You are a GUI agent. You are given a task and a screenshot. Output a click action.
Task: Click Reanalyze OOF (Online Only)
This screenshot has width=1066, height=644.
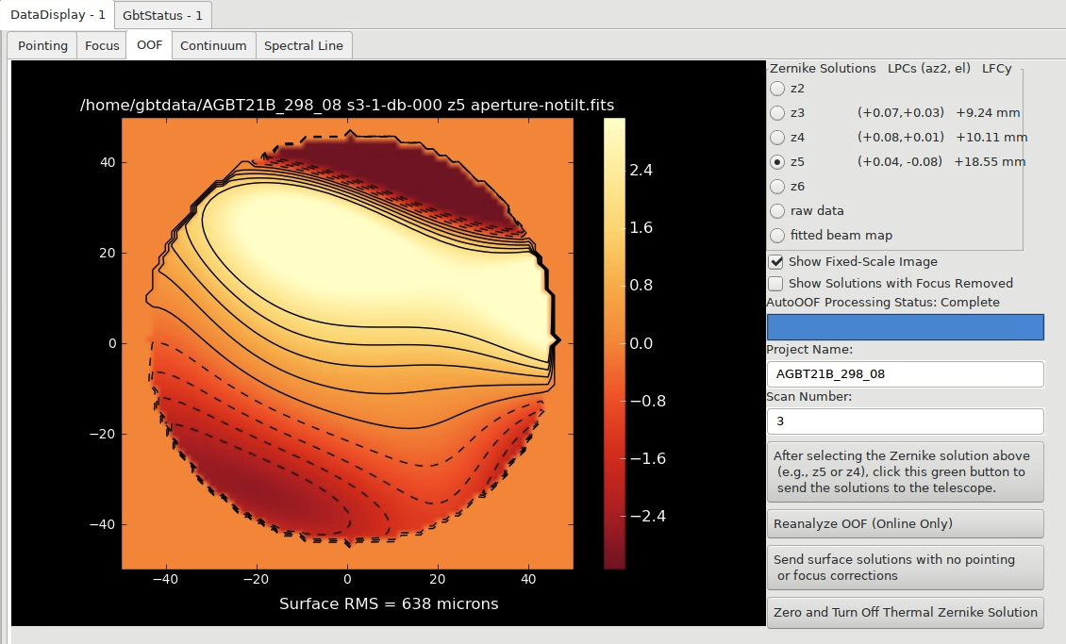click(905, 523)
